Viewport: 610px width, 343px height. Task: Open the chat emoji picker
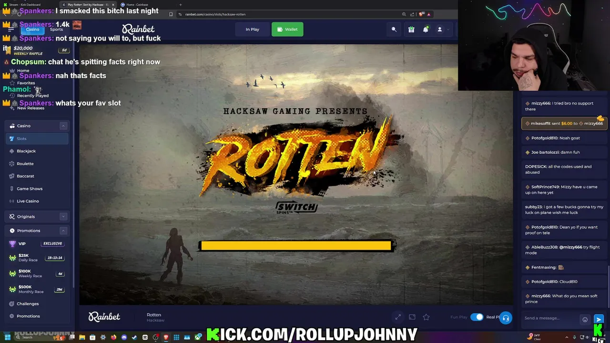point(585,320)
